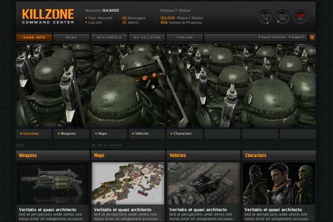Screen dimensions: 333x222
Task: Click the tank vehicle thumbnail
Action: point(204,184)
